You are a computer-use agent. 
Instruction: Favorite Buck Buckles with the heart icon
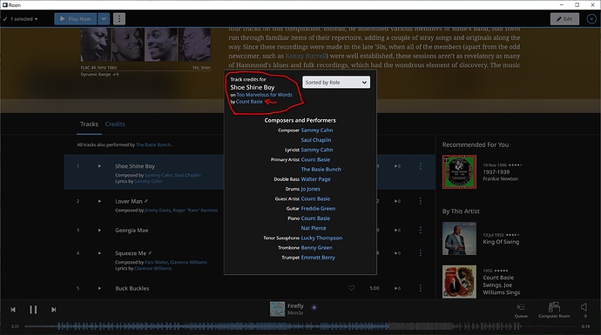(x=352, y=288)
